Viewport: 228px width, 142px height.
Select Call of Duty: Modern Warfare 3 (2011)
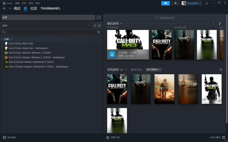(x=31, y=62)
